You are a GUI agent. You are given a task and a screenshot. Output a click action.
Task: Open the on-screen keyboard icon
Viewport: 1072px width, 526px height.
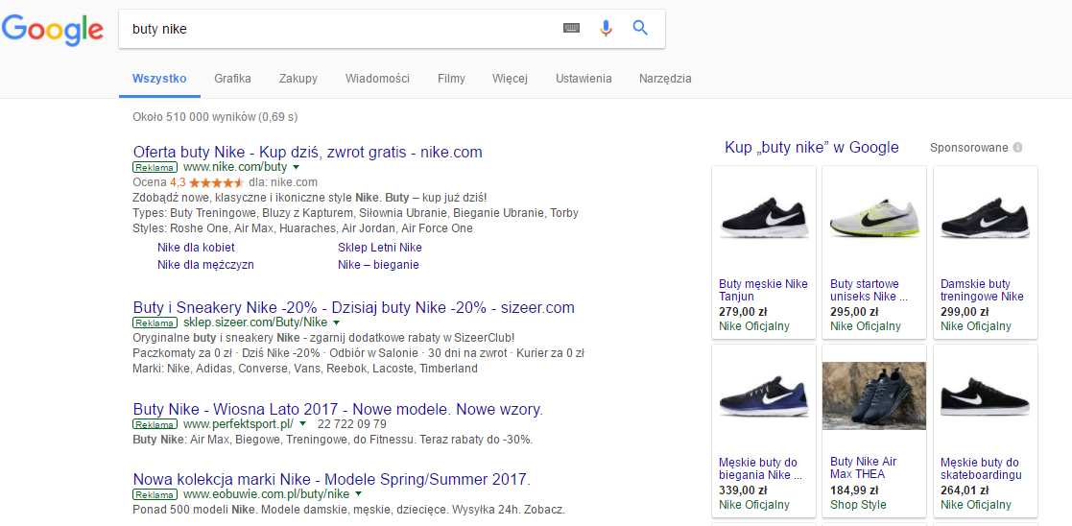click(x=571, y=29)
